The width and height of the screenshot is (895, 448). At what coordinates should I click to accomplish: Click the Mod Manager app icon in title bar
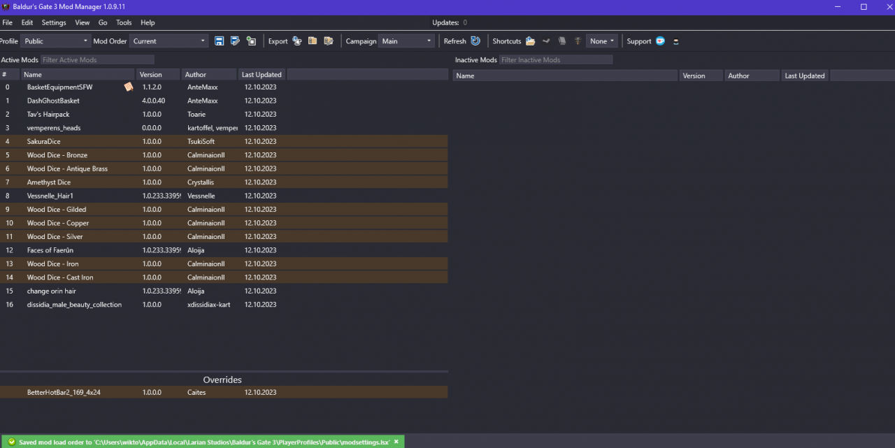pos(6,6)
